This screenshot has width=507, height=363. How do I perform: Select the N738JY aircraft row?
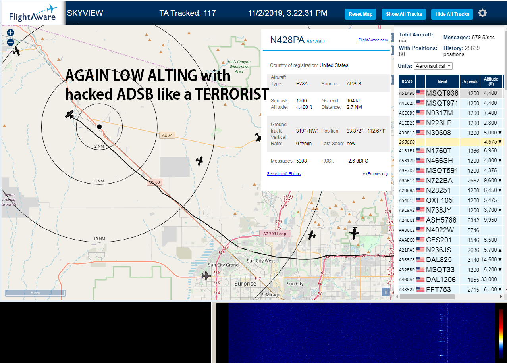tap(451, 210)
